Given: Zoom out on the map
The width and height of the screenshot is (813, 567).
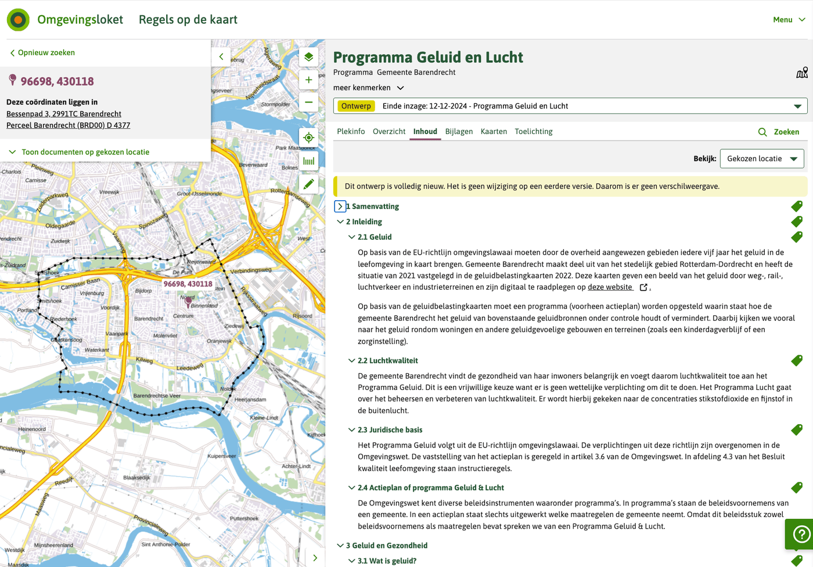Looking at the screenshot, I should [309, 102].
